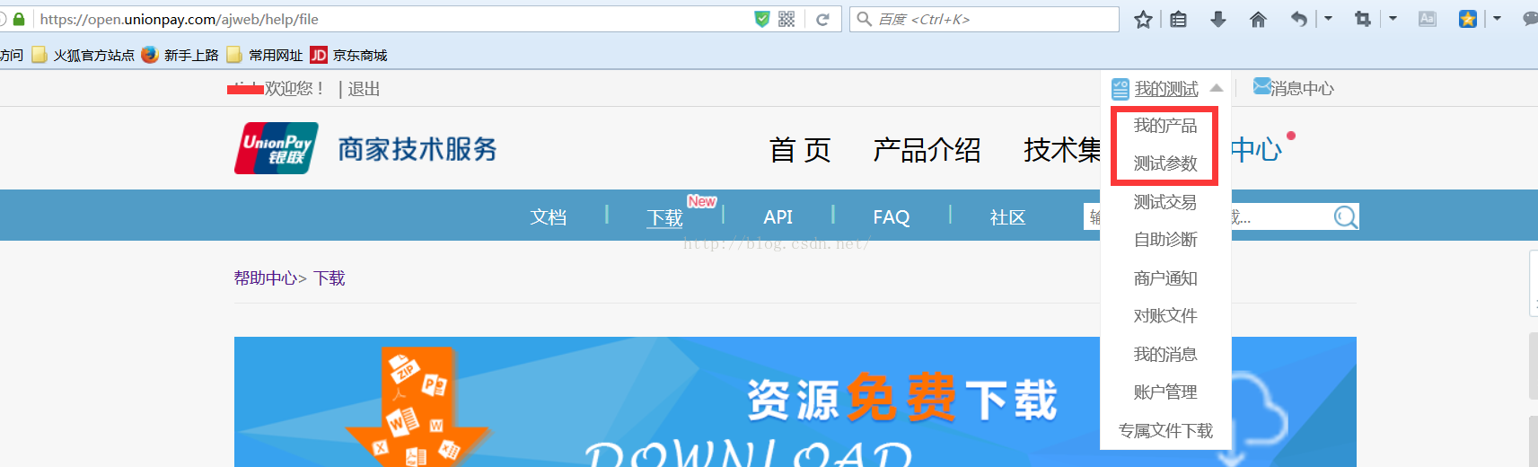Viewport: 1538px width, 467px height.
Task: Open 消息中心 message center
Action: coord(1294,88)
